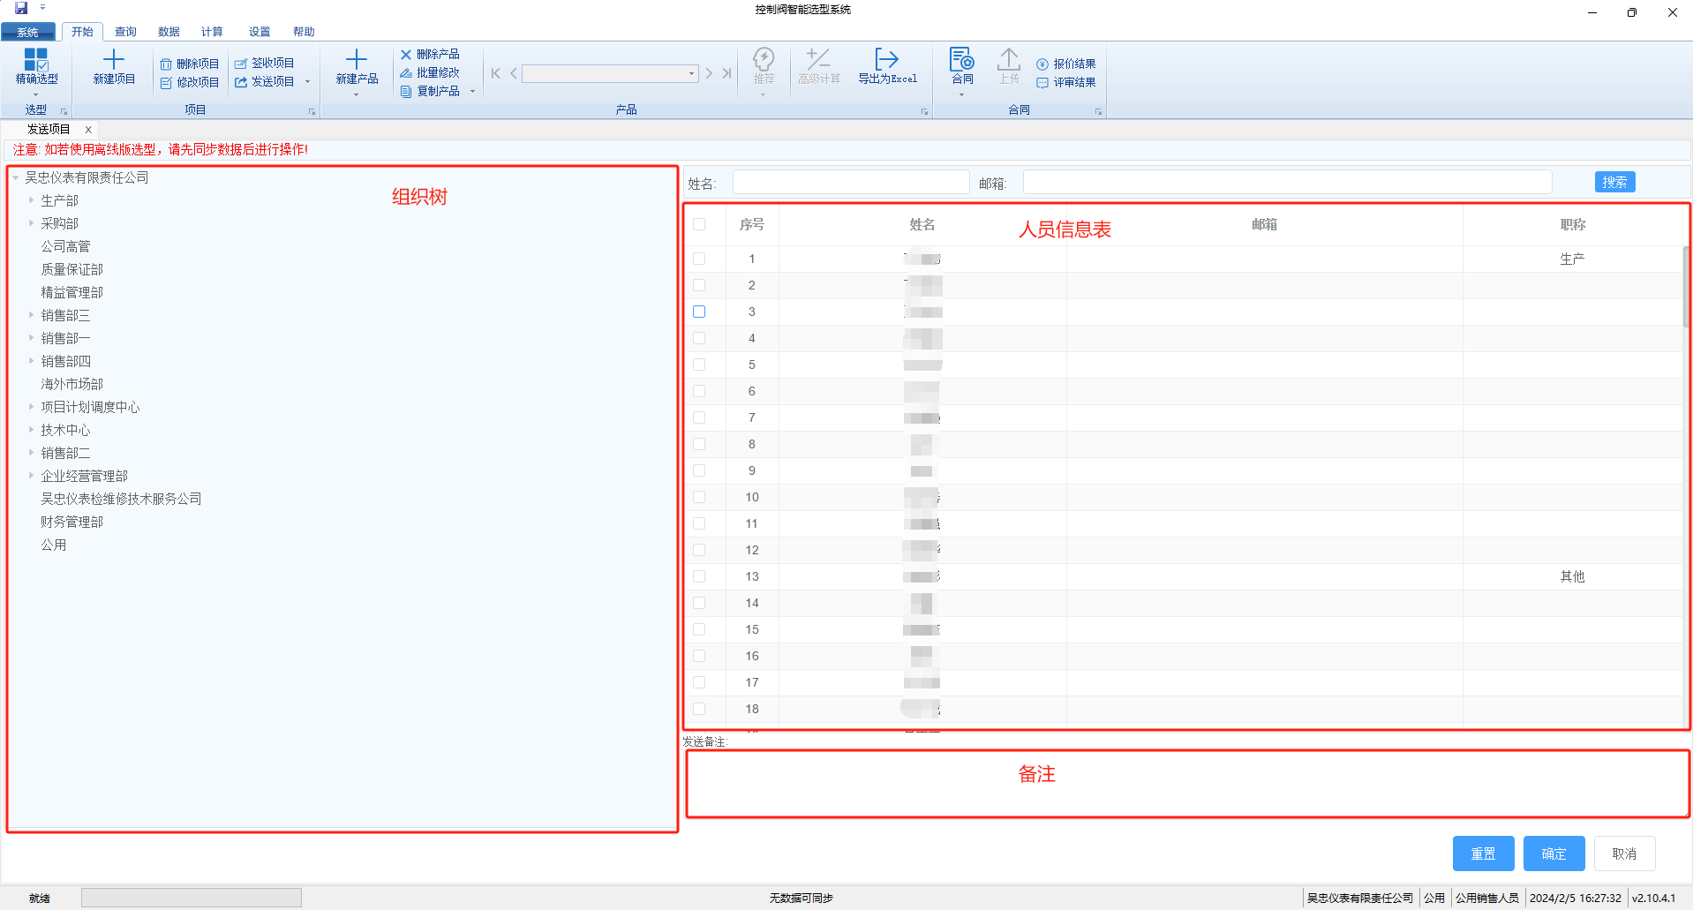1693x910 pixels.
Task: Open the product selector combo box
Action: coord(610,74)
